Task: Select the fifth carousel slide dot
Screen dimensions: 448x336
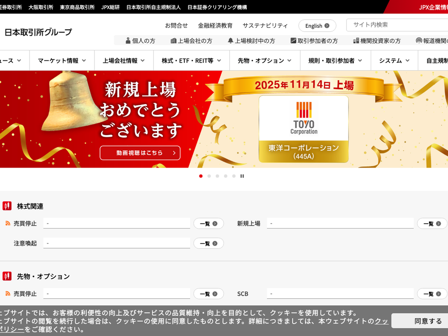Action: pos(234,176)
